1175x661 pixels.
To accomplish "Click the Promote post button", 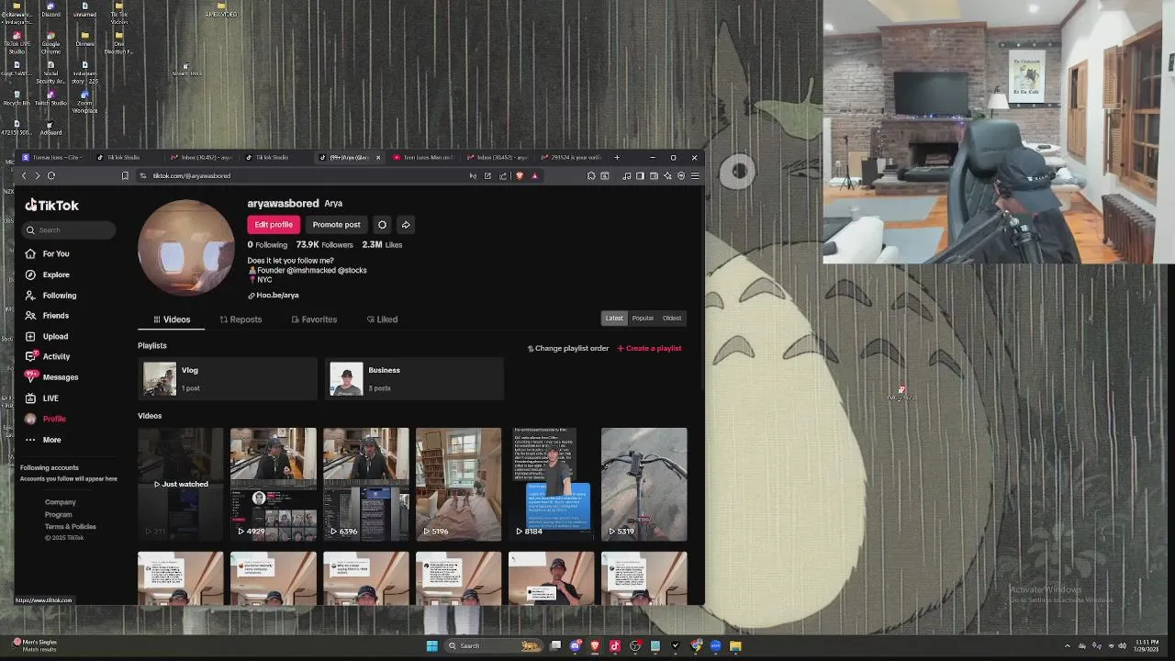I will coord(336,225).
